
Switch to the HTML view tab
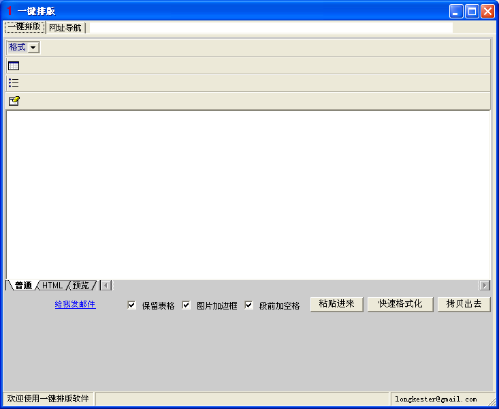tap(52, 285)
